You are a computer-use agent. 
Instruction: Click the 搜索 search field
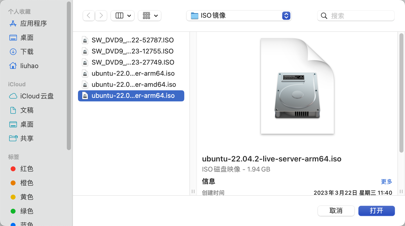click(x=356, y=16)
